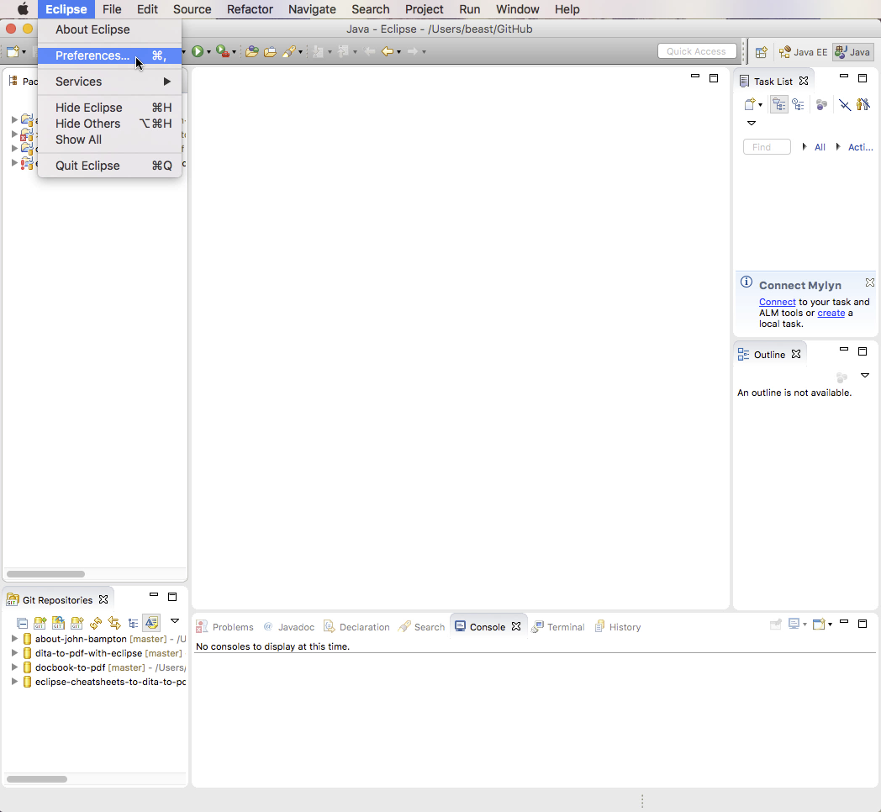881x812 pixels.
Task: Click the Focus on Active Task icon in Outline
Action: [x=841, y=377]
